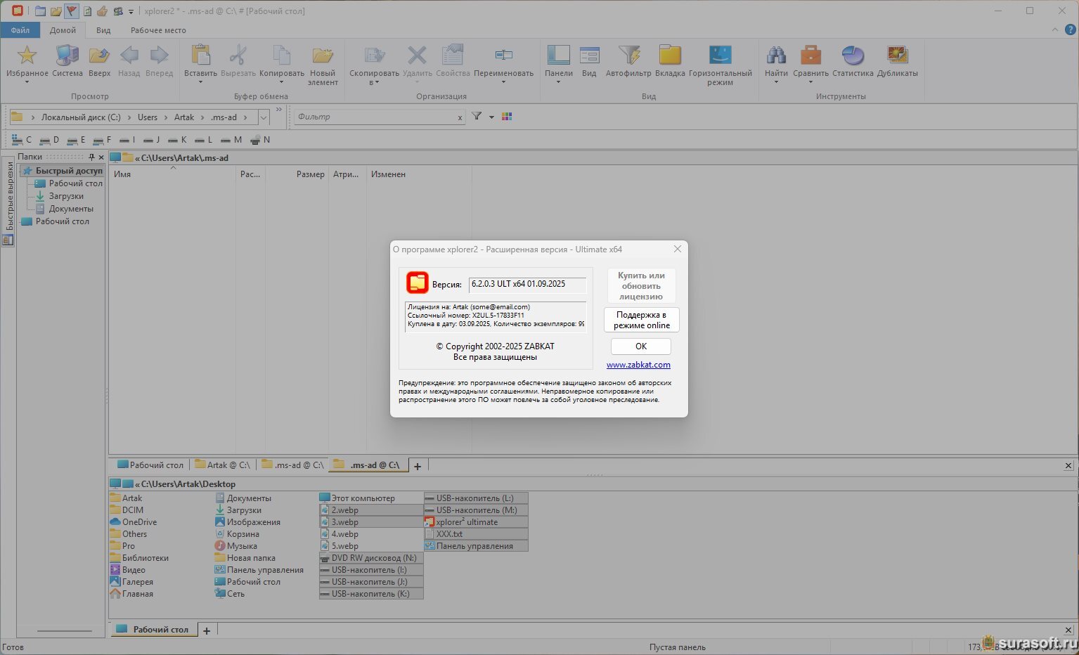The image size is (1079, 655).
Task: Select the Artak @ C:\ folder tab
Action: point(222,465)
